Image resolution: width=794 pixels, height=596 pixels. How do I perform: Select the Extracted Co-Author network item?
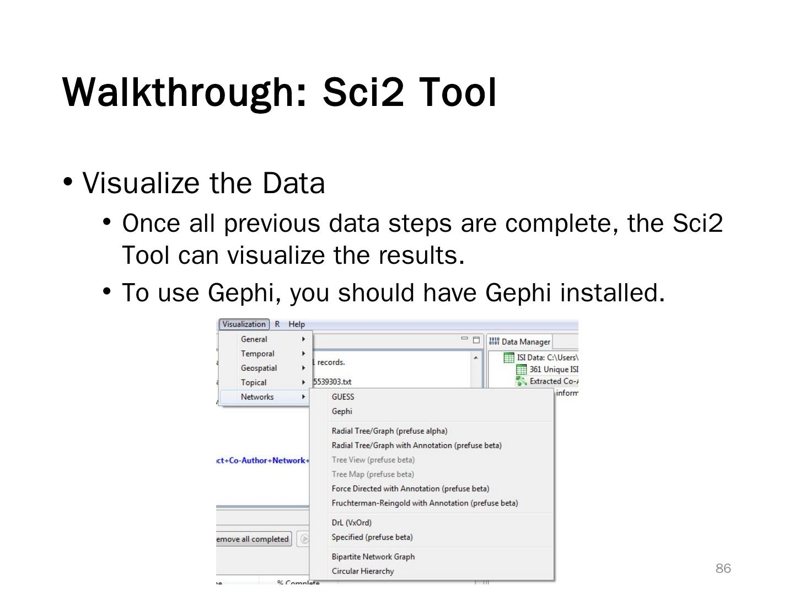click(554, 381)
